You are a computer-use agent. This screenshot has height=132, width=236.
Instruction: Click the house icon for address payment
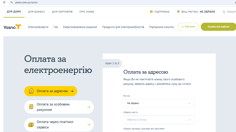tap(31, 91)
